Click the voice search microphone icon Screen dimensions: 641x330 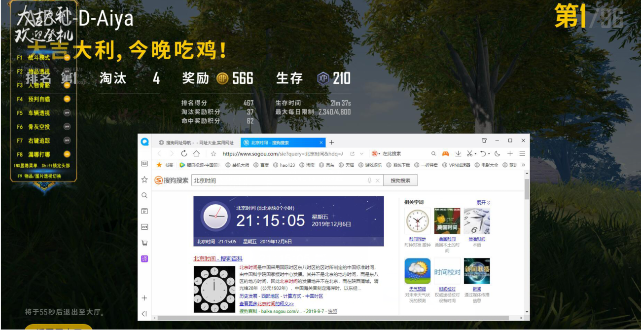click(x=369, y=181)
